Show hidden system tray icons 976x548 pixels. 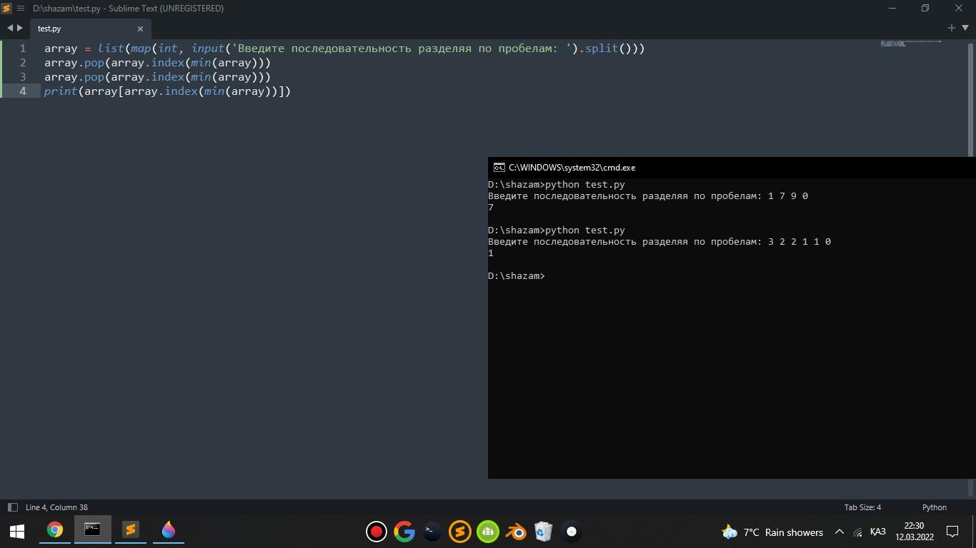point(840,532)
